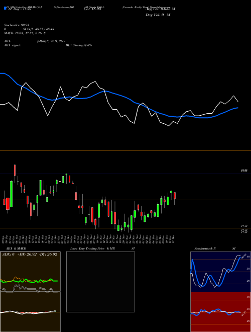Click the 'CL: 18.03' closing price text
This screenshot has height=332, width=251.
point(92,9)
